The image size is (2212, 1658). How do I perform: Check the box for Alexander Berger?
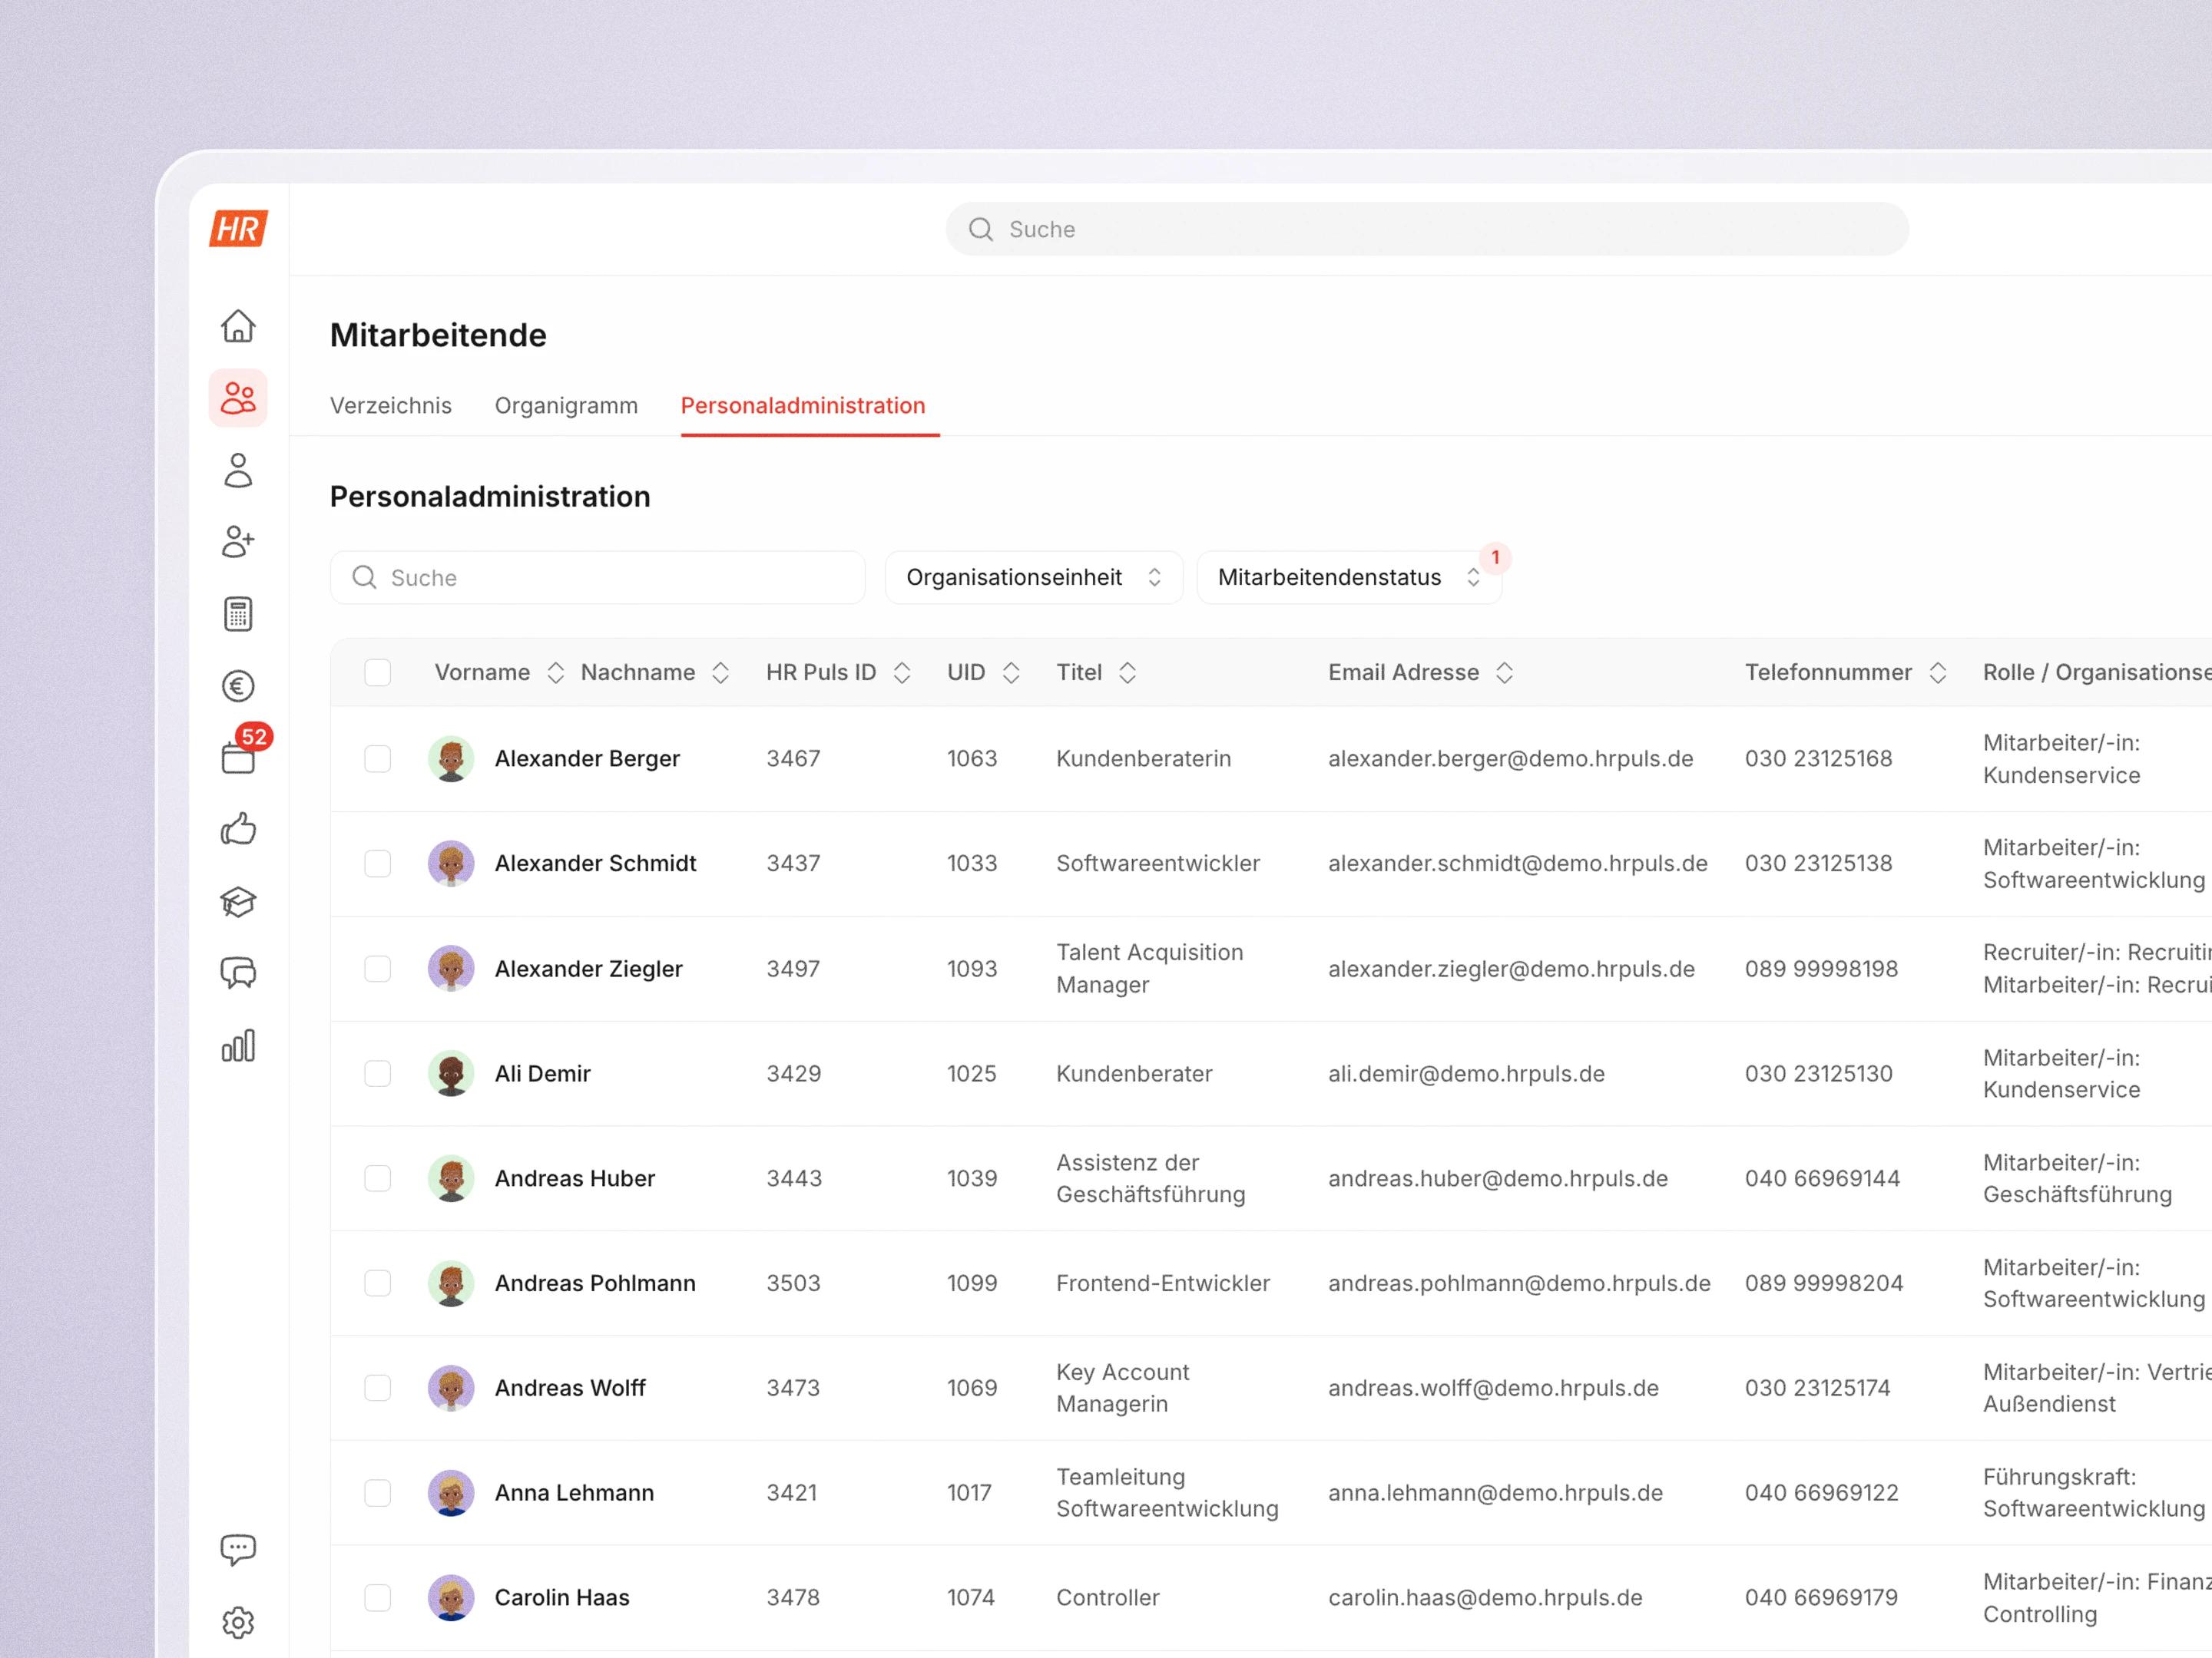point(378,758)
